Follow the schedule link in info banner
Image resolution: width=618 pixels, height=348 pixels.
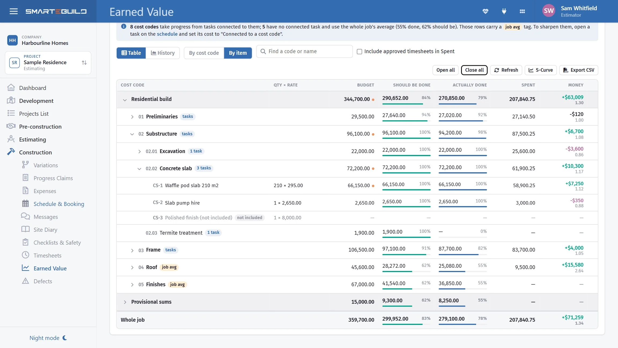[x=167, y=34]
